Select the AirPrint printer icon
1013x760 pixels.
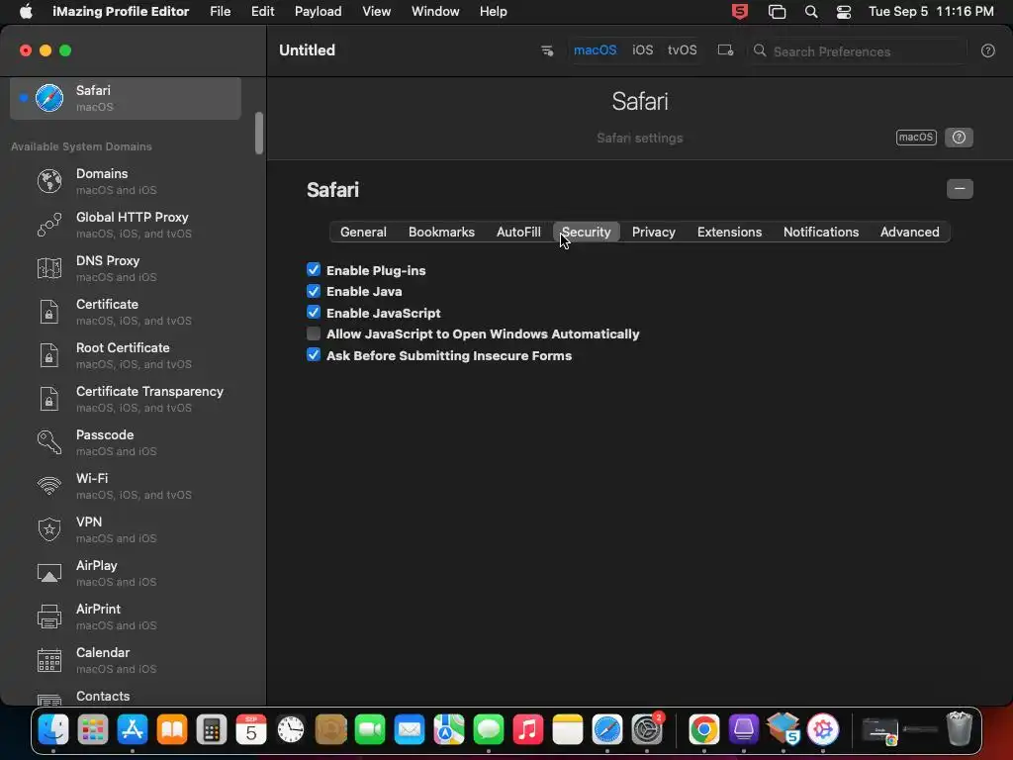[49, 617]
